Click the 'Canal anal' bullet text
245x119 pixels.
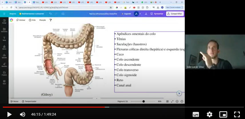tap(124, 85)
